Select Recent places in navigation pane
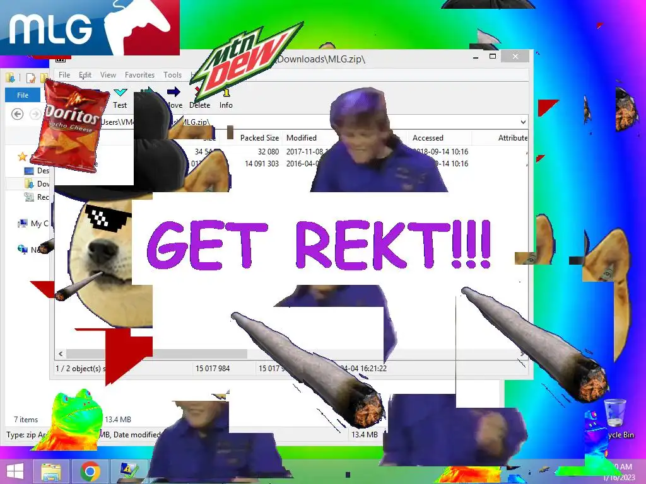This screenshot has height=484, width=646. pyautogui.click(x=37, y=197)
